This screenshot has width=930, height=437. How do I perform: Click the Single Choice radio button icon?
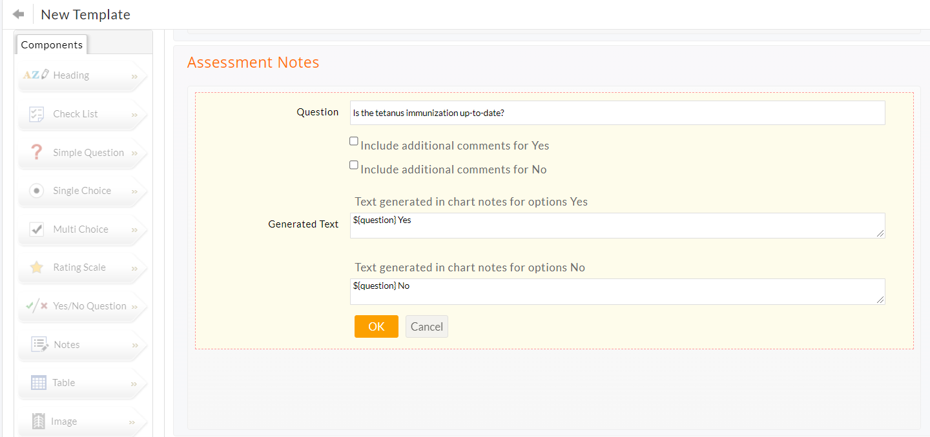click(36, 191)
